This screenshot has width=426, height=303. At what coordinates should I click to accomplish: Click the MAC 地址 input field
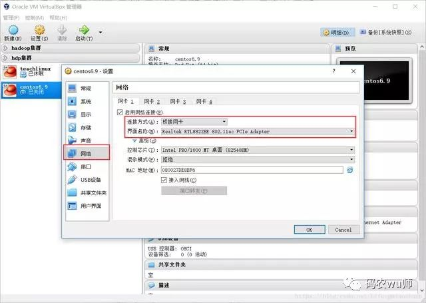252,170
